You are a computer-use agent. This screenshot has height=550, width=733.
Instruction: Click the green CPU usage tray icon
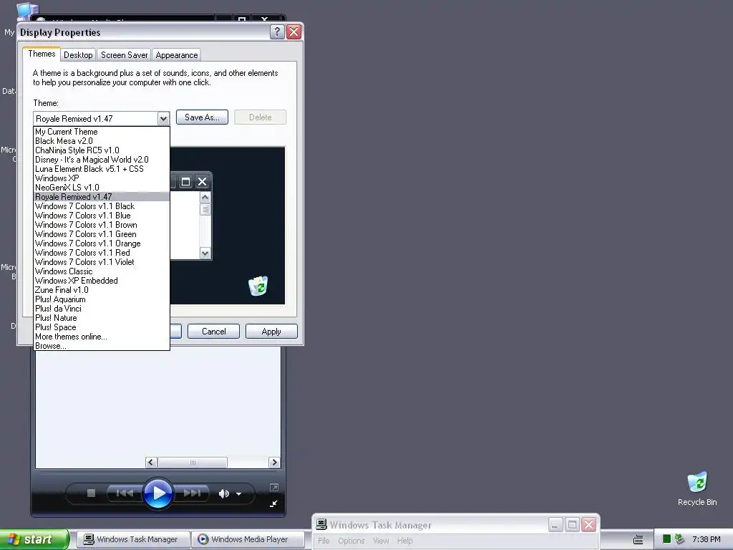(666, 539)
